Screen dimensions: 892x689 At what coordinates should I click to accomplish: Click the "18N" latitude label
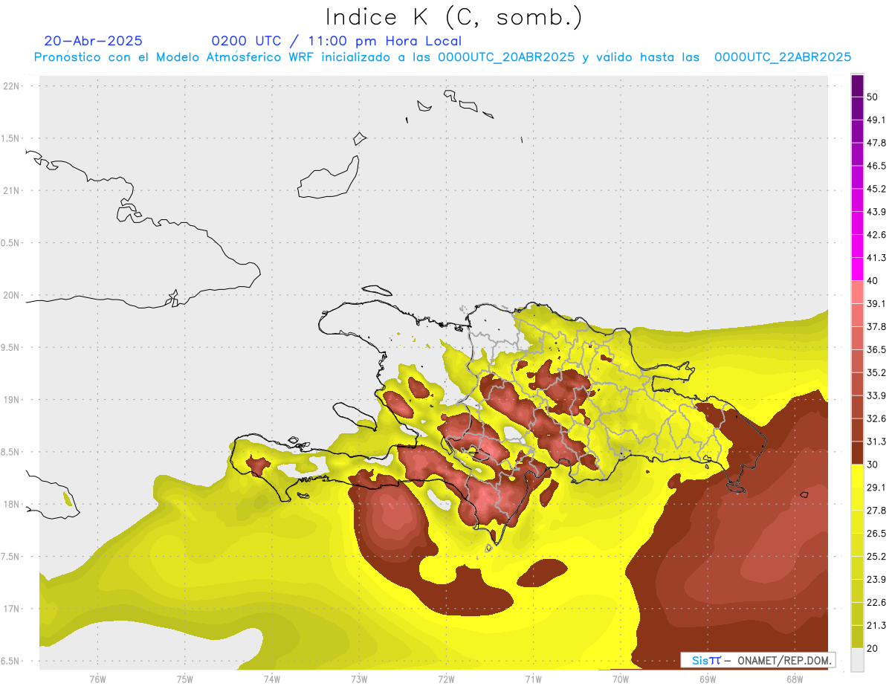pos(11,505)
